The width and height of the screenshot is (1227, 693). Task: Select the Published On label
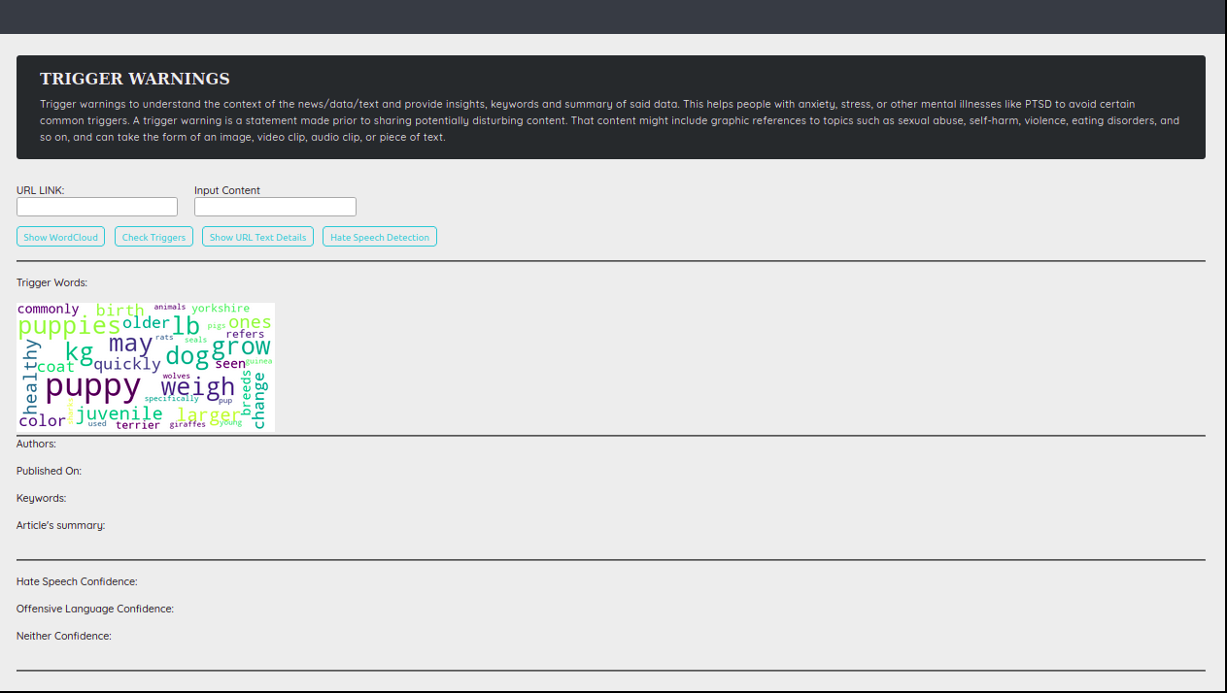pyautogui.click(x=49, y=471)
